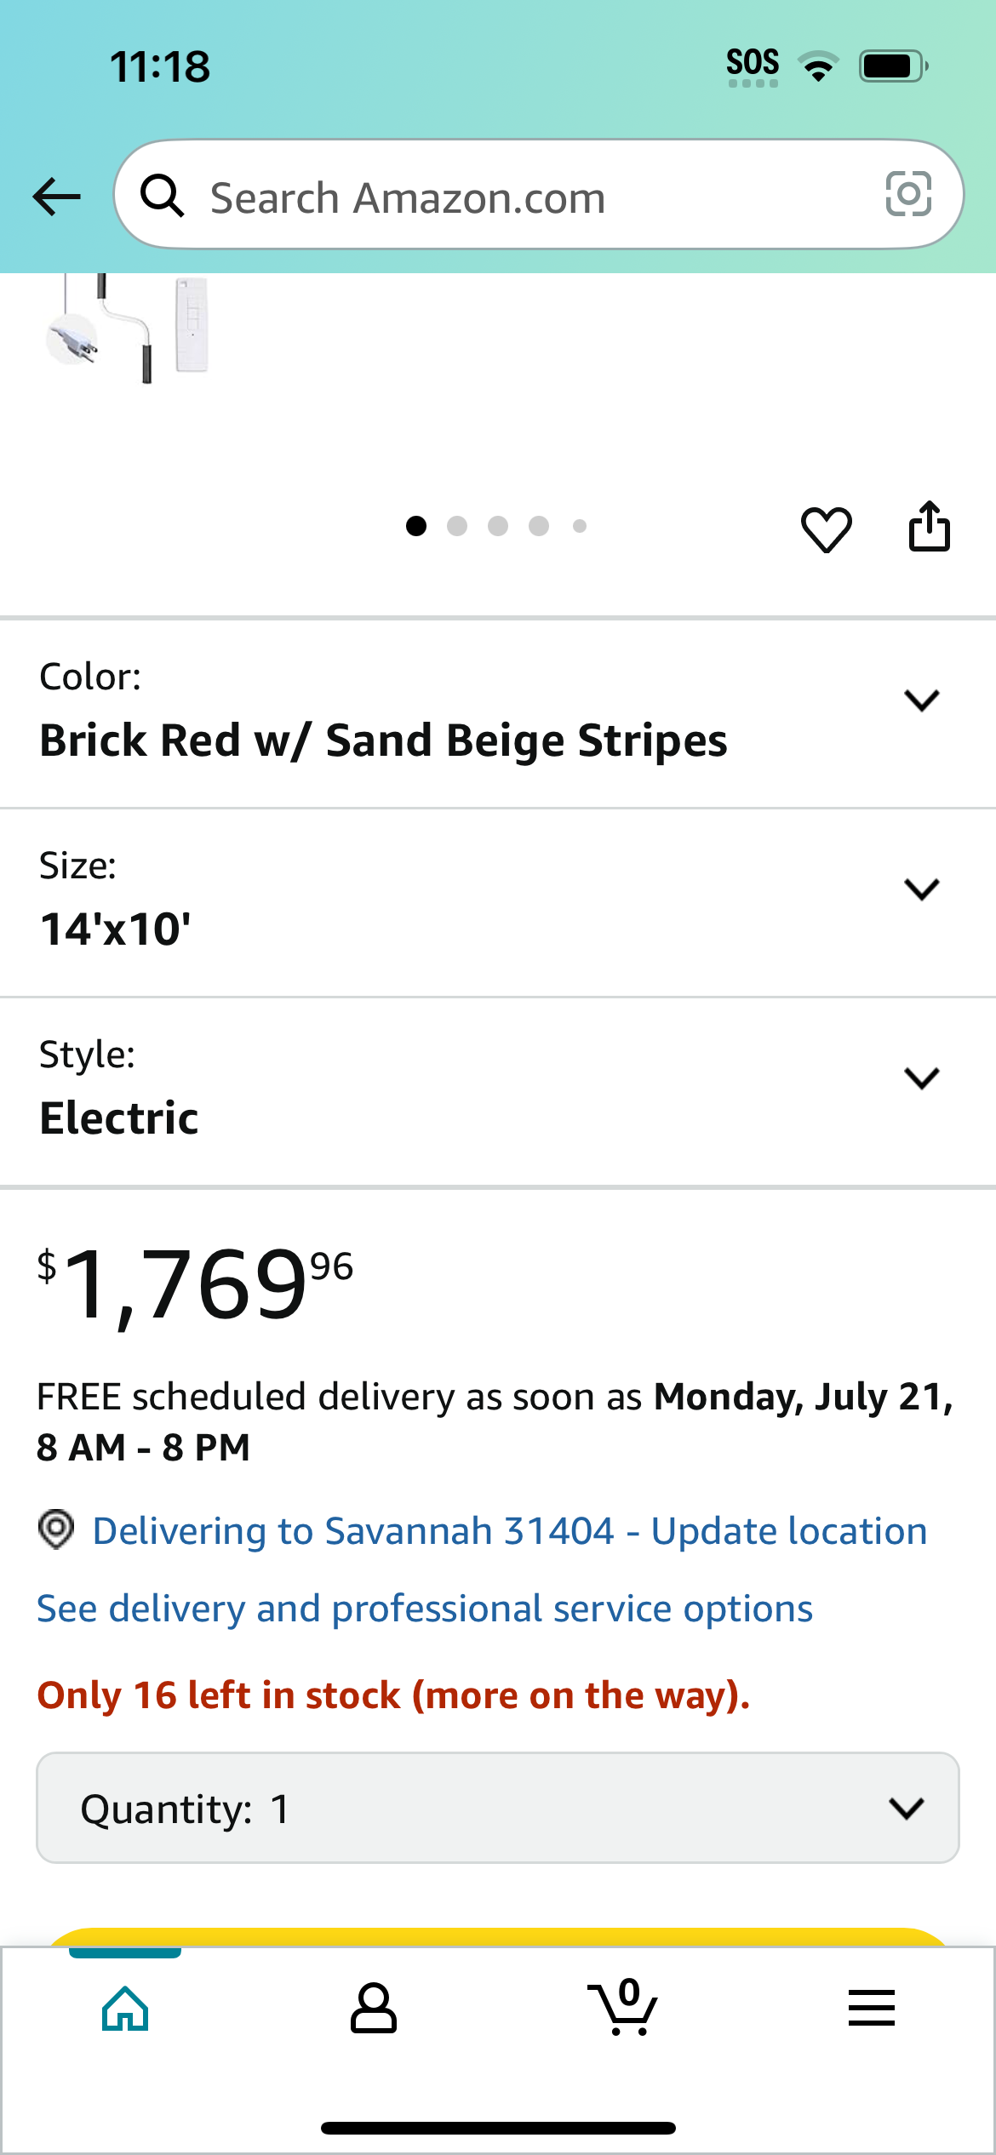This screenshot has width=996, height=2155.
Task: Go to account profile icon
Action: pos(373,2008)
